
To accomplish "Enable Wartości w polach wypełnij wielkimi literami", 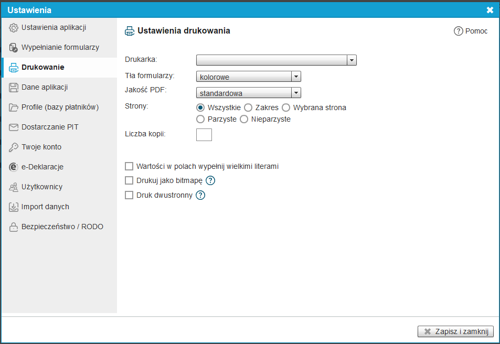I will click(x=129, y=166).
